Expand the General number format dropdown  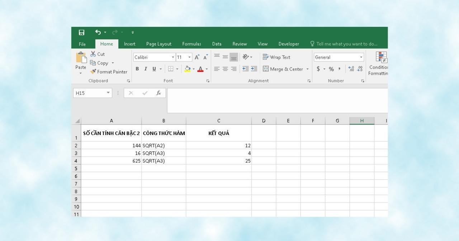[x=361, y=57]
